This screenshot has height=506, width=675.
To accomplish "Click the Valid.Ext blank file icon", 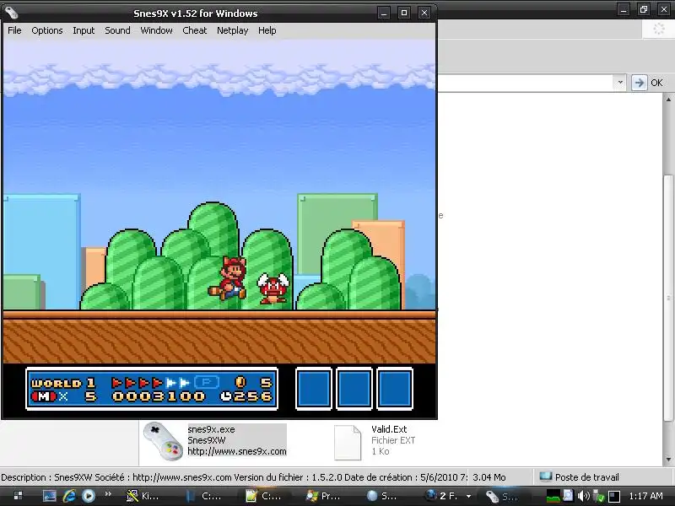I will coord(348,442).
